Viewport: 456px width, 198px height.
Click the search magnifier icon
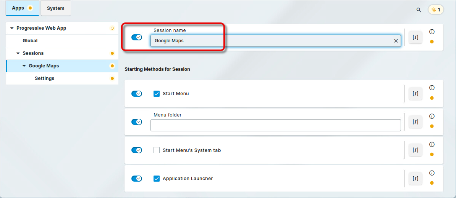pos(419,10)
